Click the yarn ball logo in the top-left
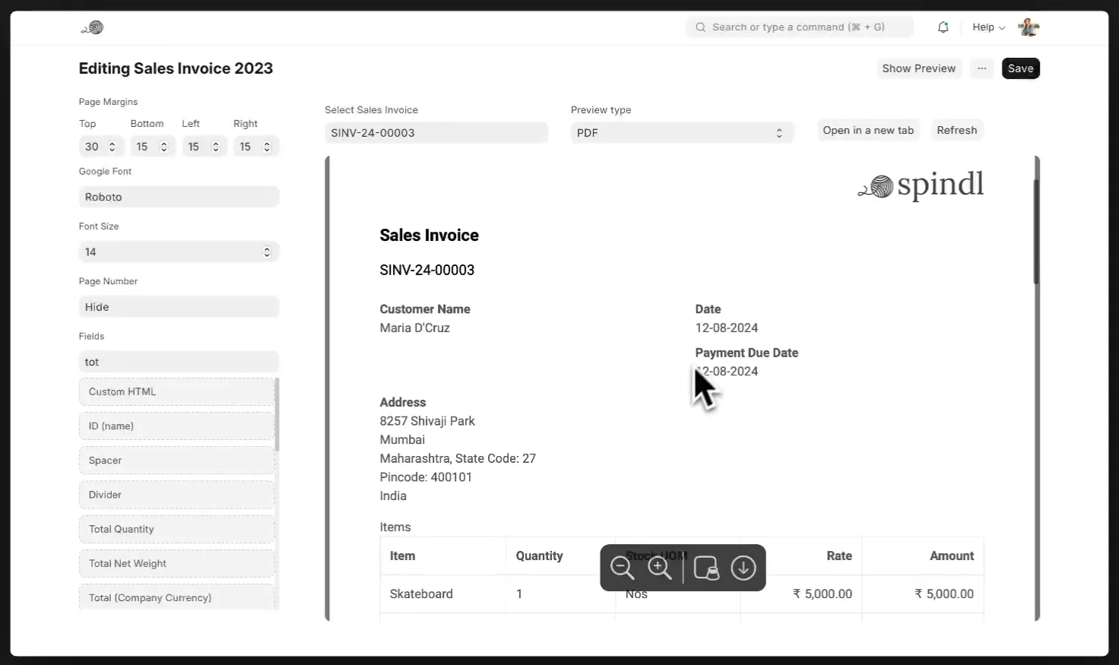The width and height of the screenshot is (1119, 665). pyautogui.click(x=93, y=28)
